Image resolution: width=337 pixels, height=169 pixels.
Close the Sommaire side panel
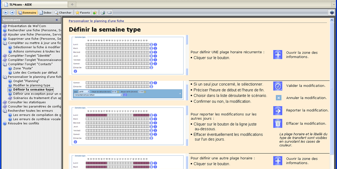coord(57,20)
